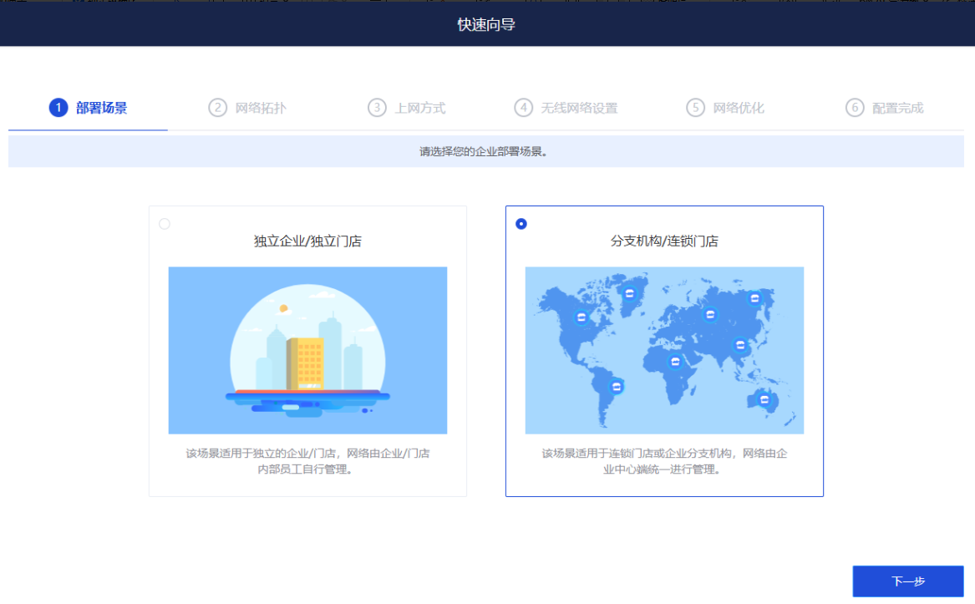Viewport: 975px width, 604px height.
Task: Select the 独立企业/独立门店 radio button
Action: [x=165, y=224]
